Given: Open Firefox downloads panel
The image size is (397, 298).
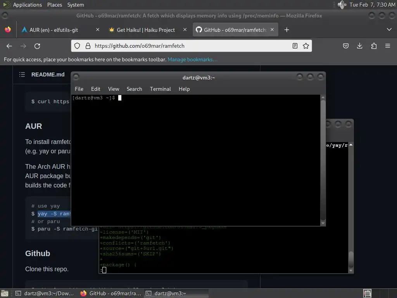Looking at the screenshot, I should 359,46.
